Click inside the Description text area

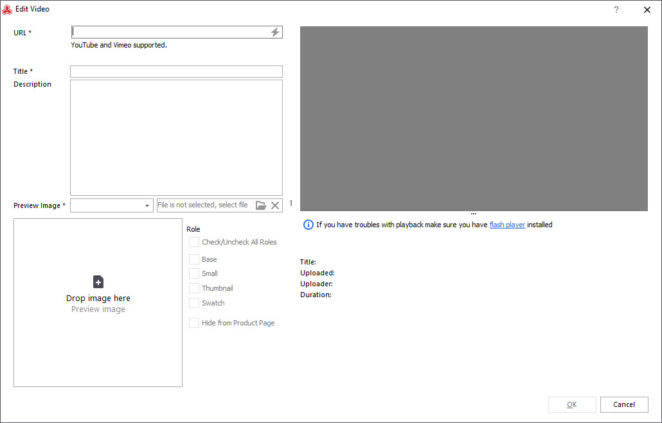point(176,137)
